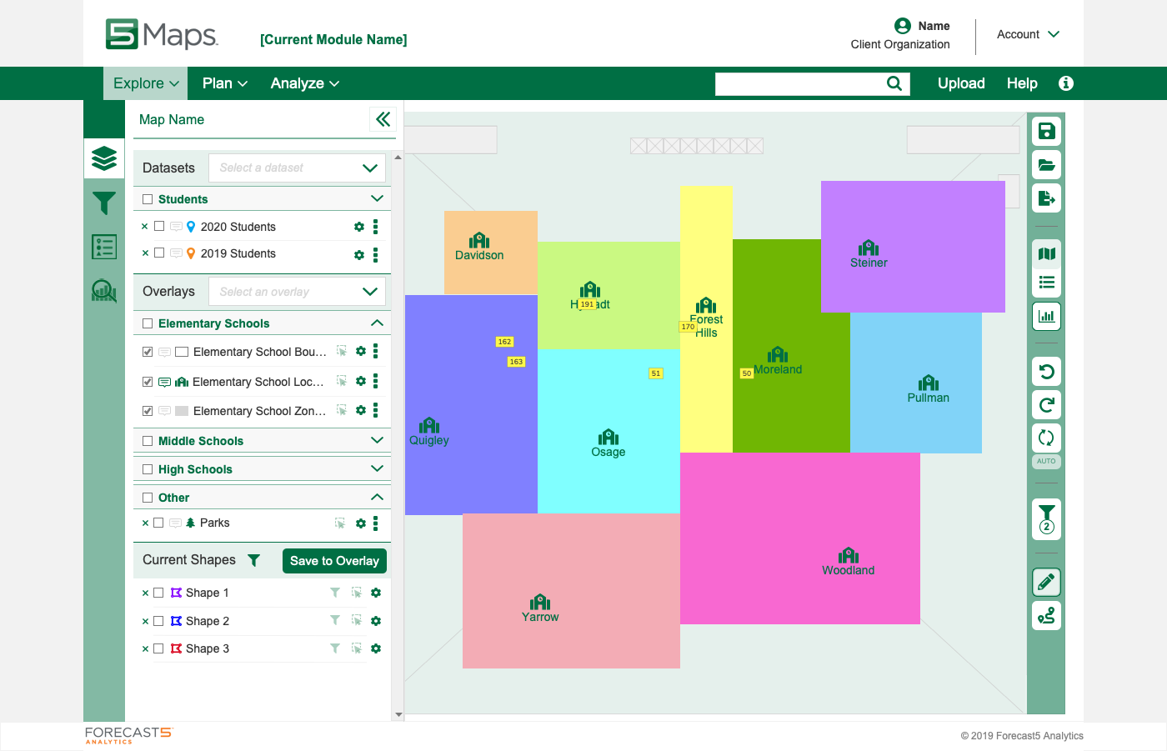Click the search input field

coord(799,83)
